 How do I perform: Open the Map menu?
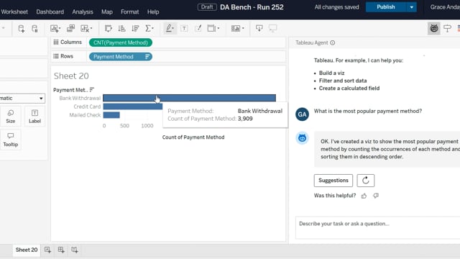(107, 12)
